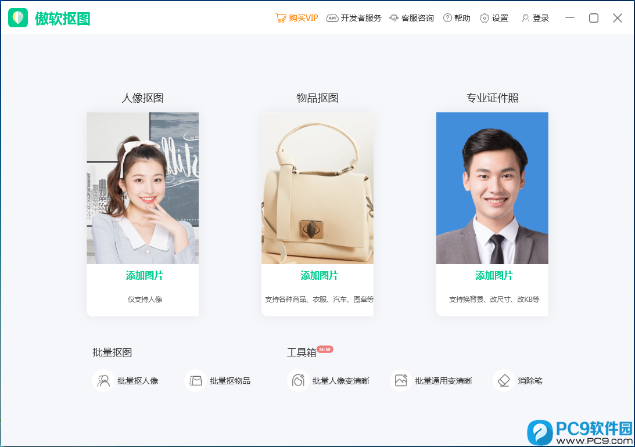
Task: Open the customer service consultation menu
Action: (411, 18)
